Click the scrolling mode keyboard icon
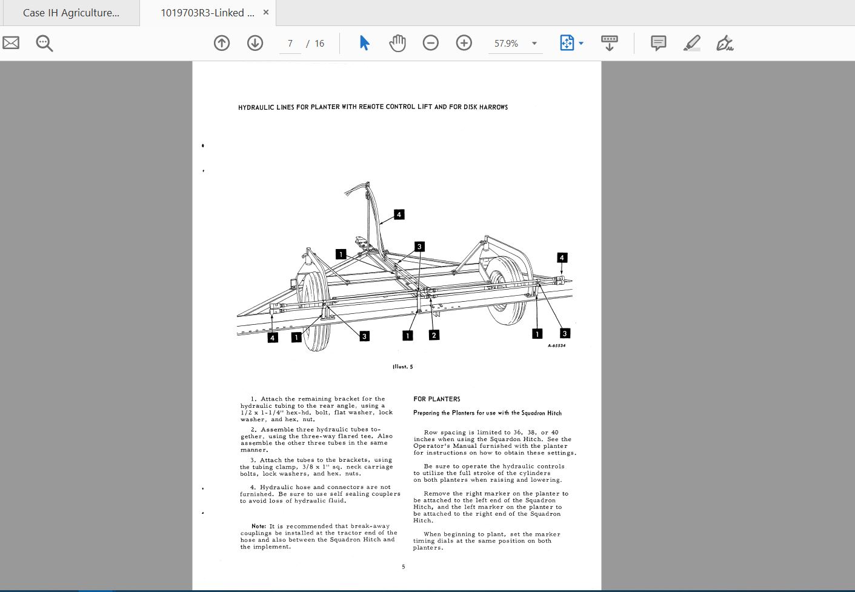This screenshot has width=855, height=592. [610, 43]
